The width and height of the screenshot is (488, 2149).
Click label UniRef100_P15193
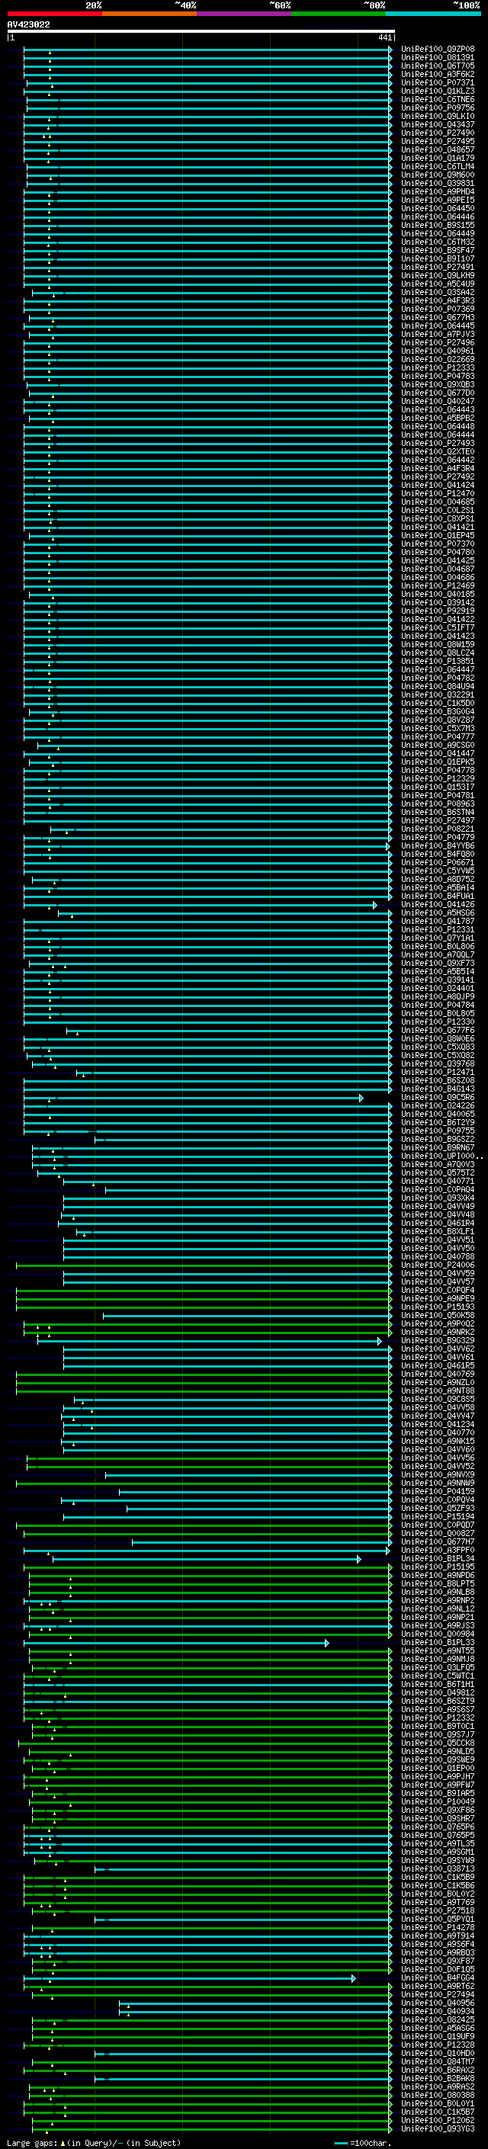coord(438,1307)
